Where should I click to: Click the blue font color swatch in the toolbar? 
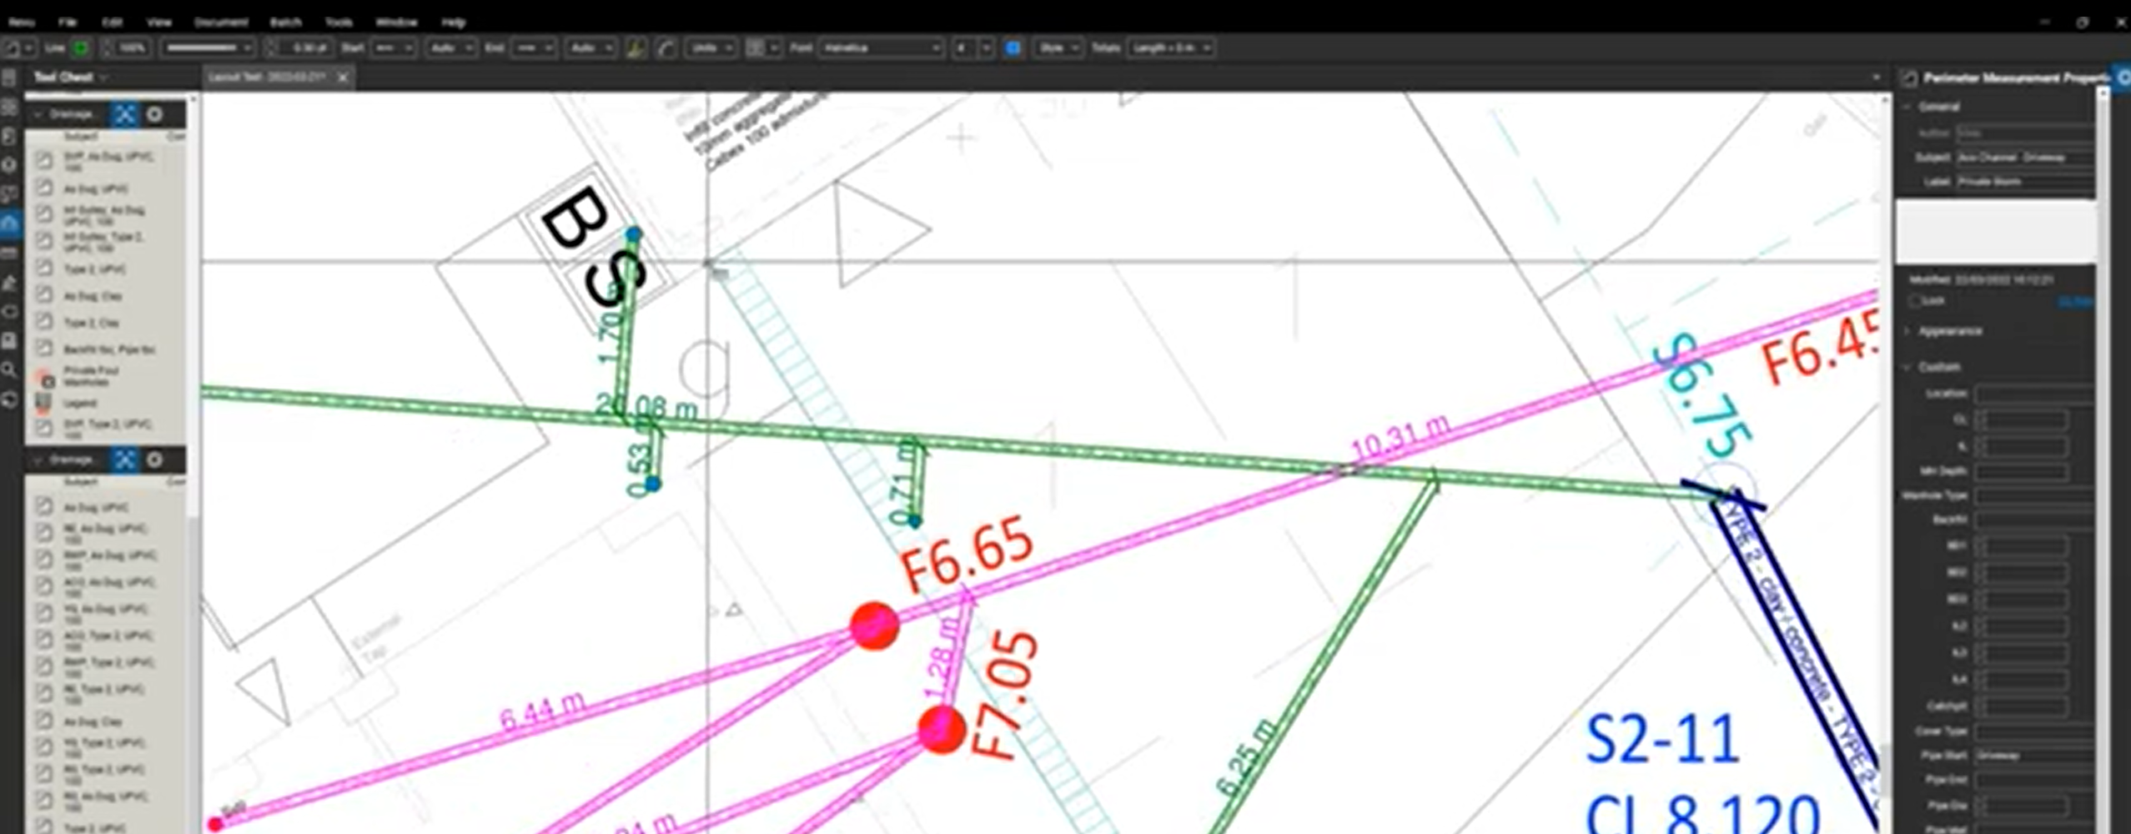[1013, 48]
